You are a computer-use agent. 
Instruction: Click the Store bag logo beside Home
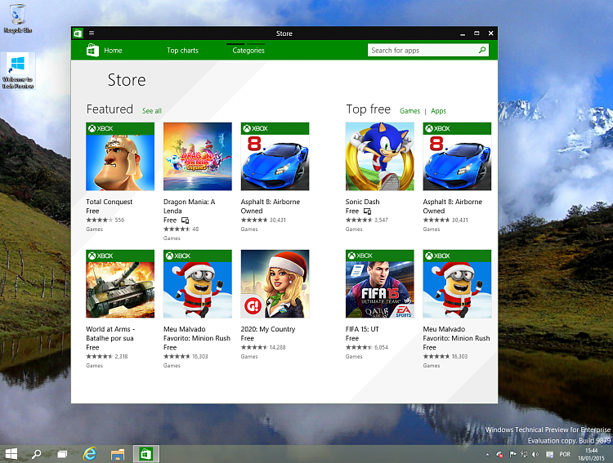coord(92,50)
